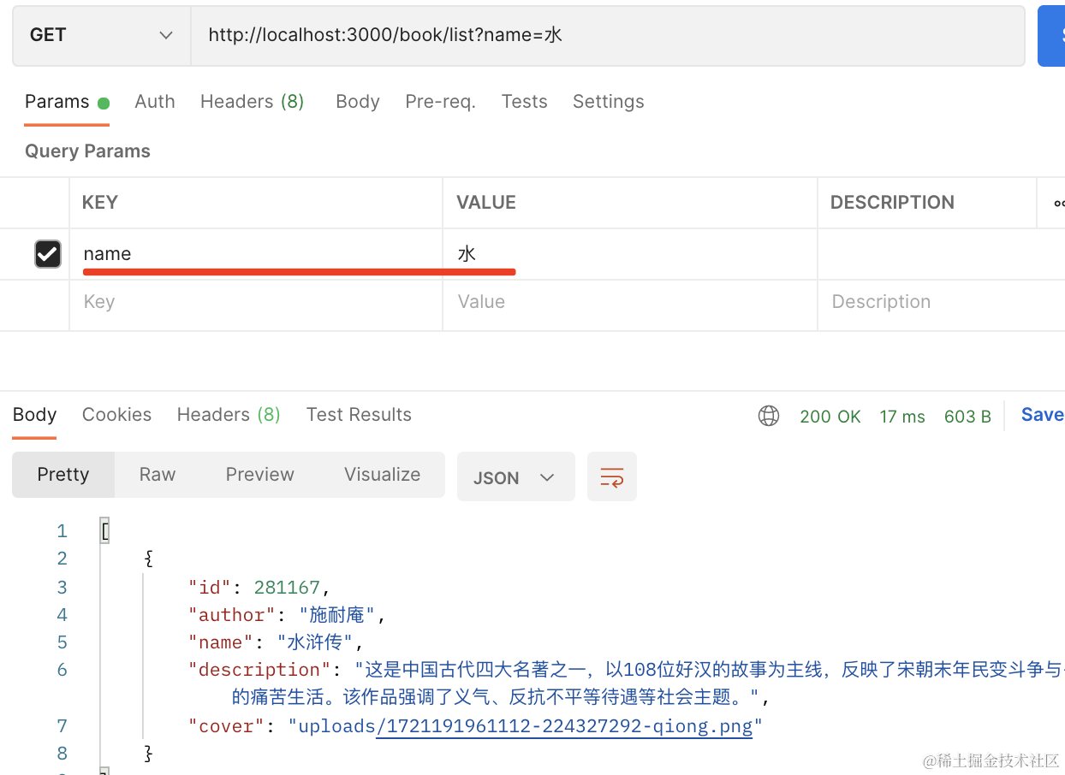Switch to the Auth tab
1065x775 pixels.
tap(154, 102)
